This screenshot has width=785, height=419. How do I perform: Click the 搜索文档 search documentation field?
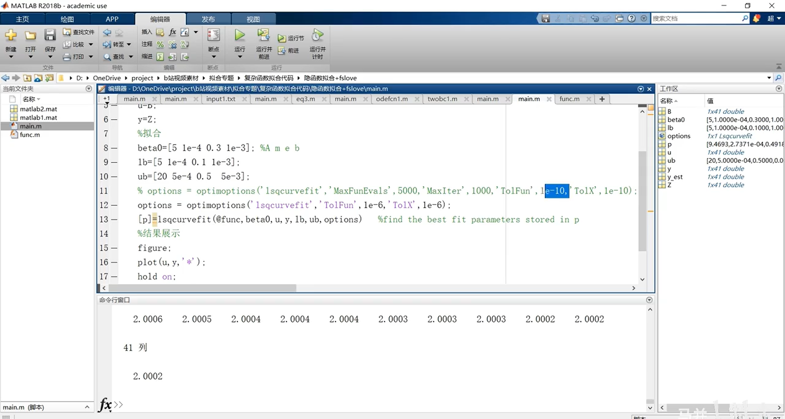coord(696,18)
